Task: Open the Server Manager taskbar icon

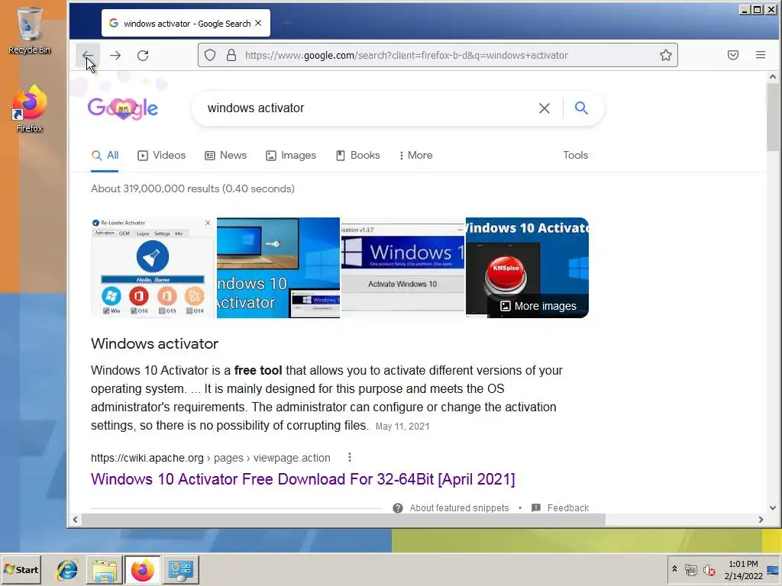Action: pos(180,569)
